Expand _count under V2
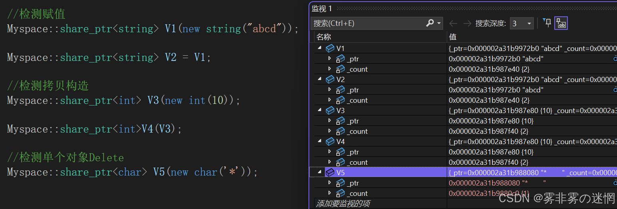The image size is (617, 209). point(330,100)
